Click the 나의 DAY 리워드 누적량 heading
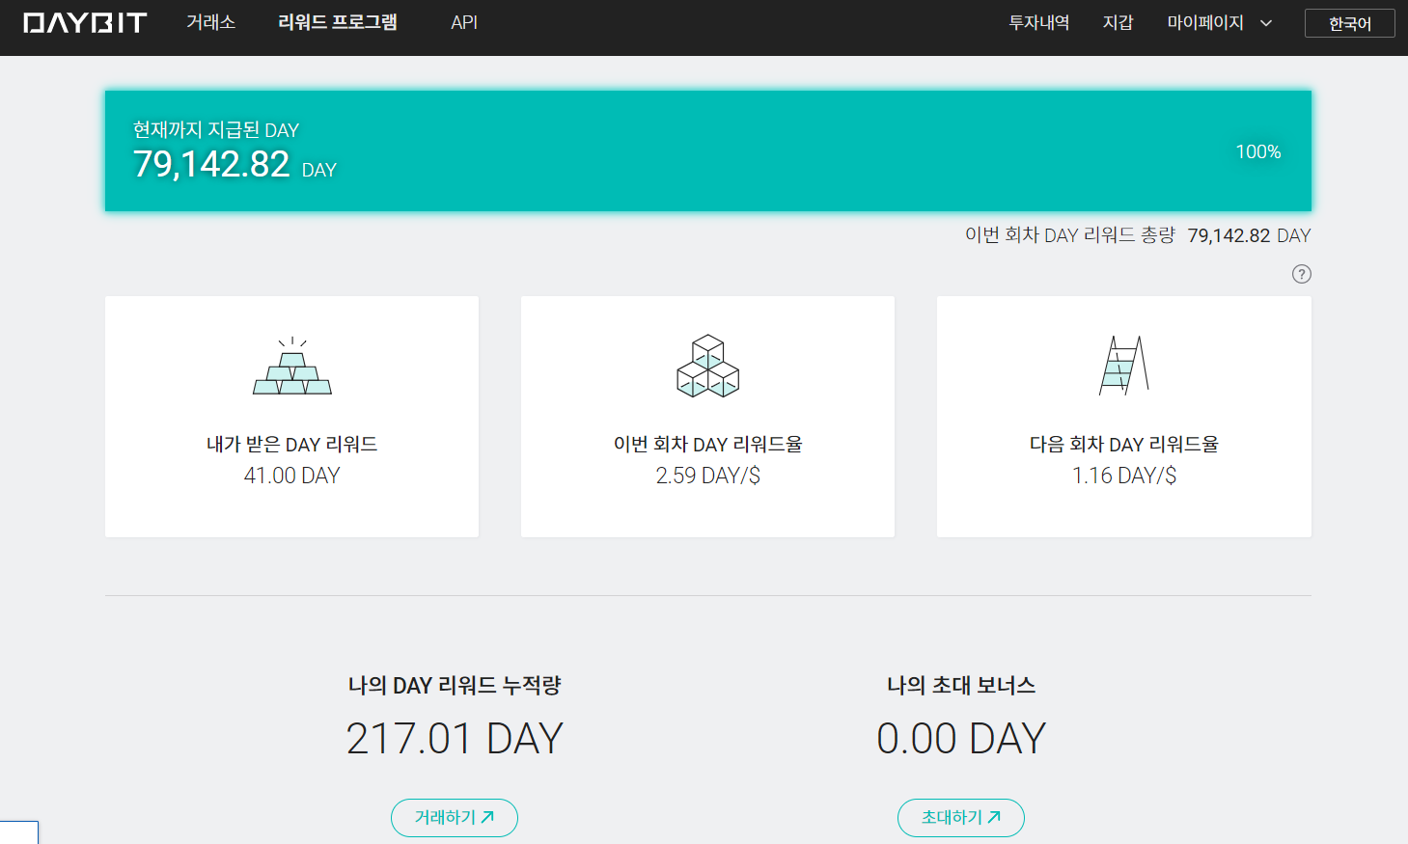 [455, 686]
